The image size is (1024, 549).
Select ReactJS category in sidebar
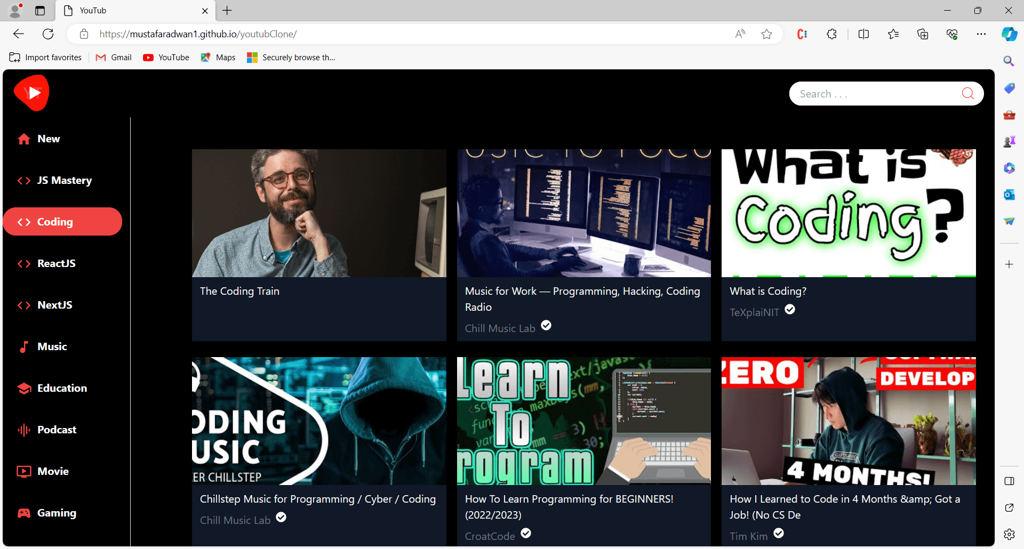62,263
